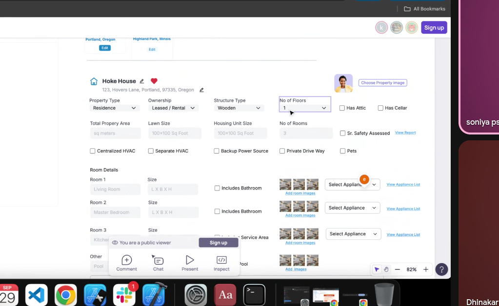Click pencil icon next to Hoke House

(x=142, y=81)
